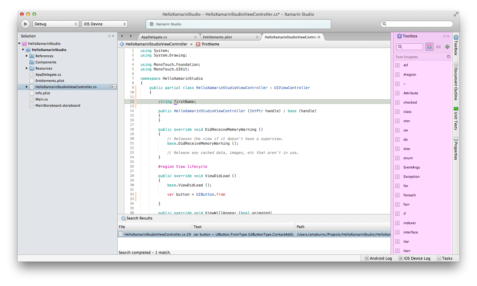Click the Toolbox search field
Viewport: 477px width, 286px height.
pos(409,47)
